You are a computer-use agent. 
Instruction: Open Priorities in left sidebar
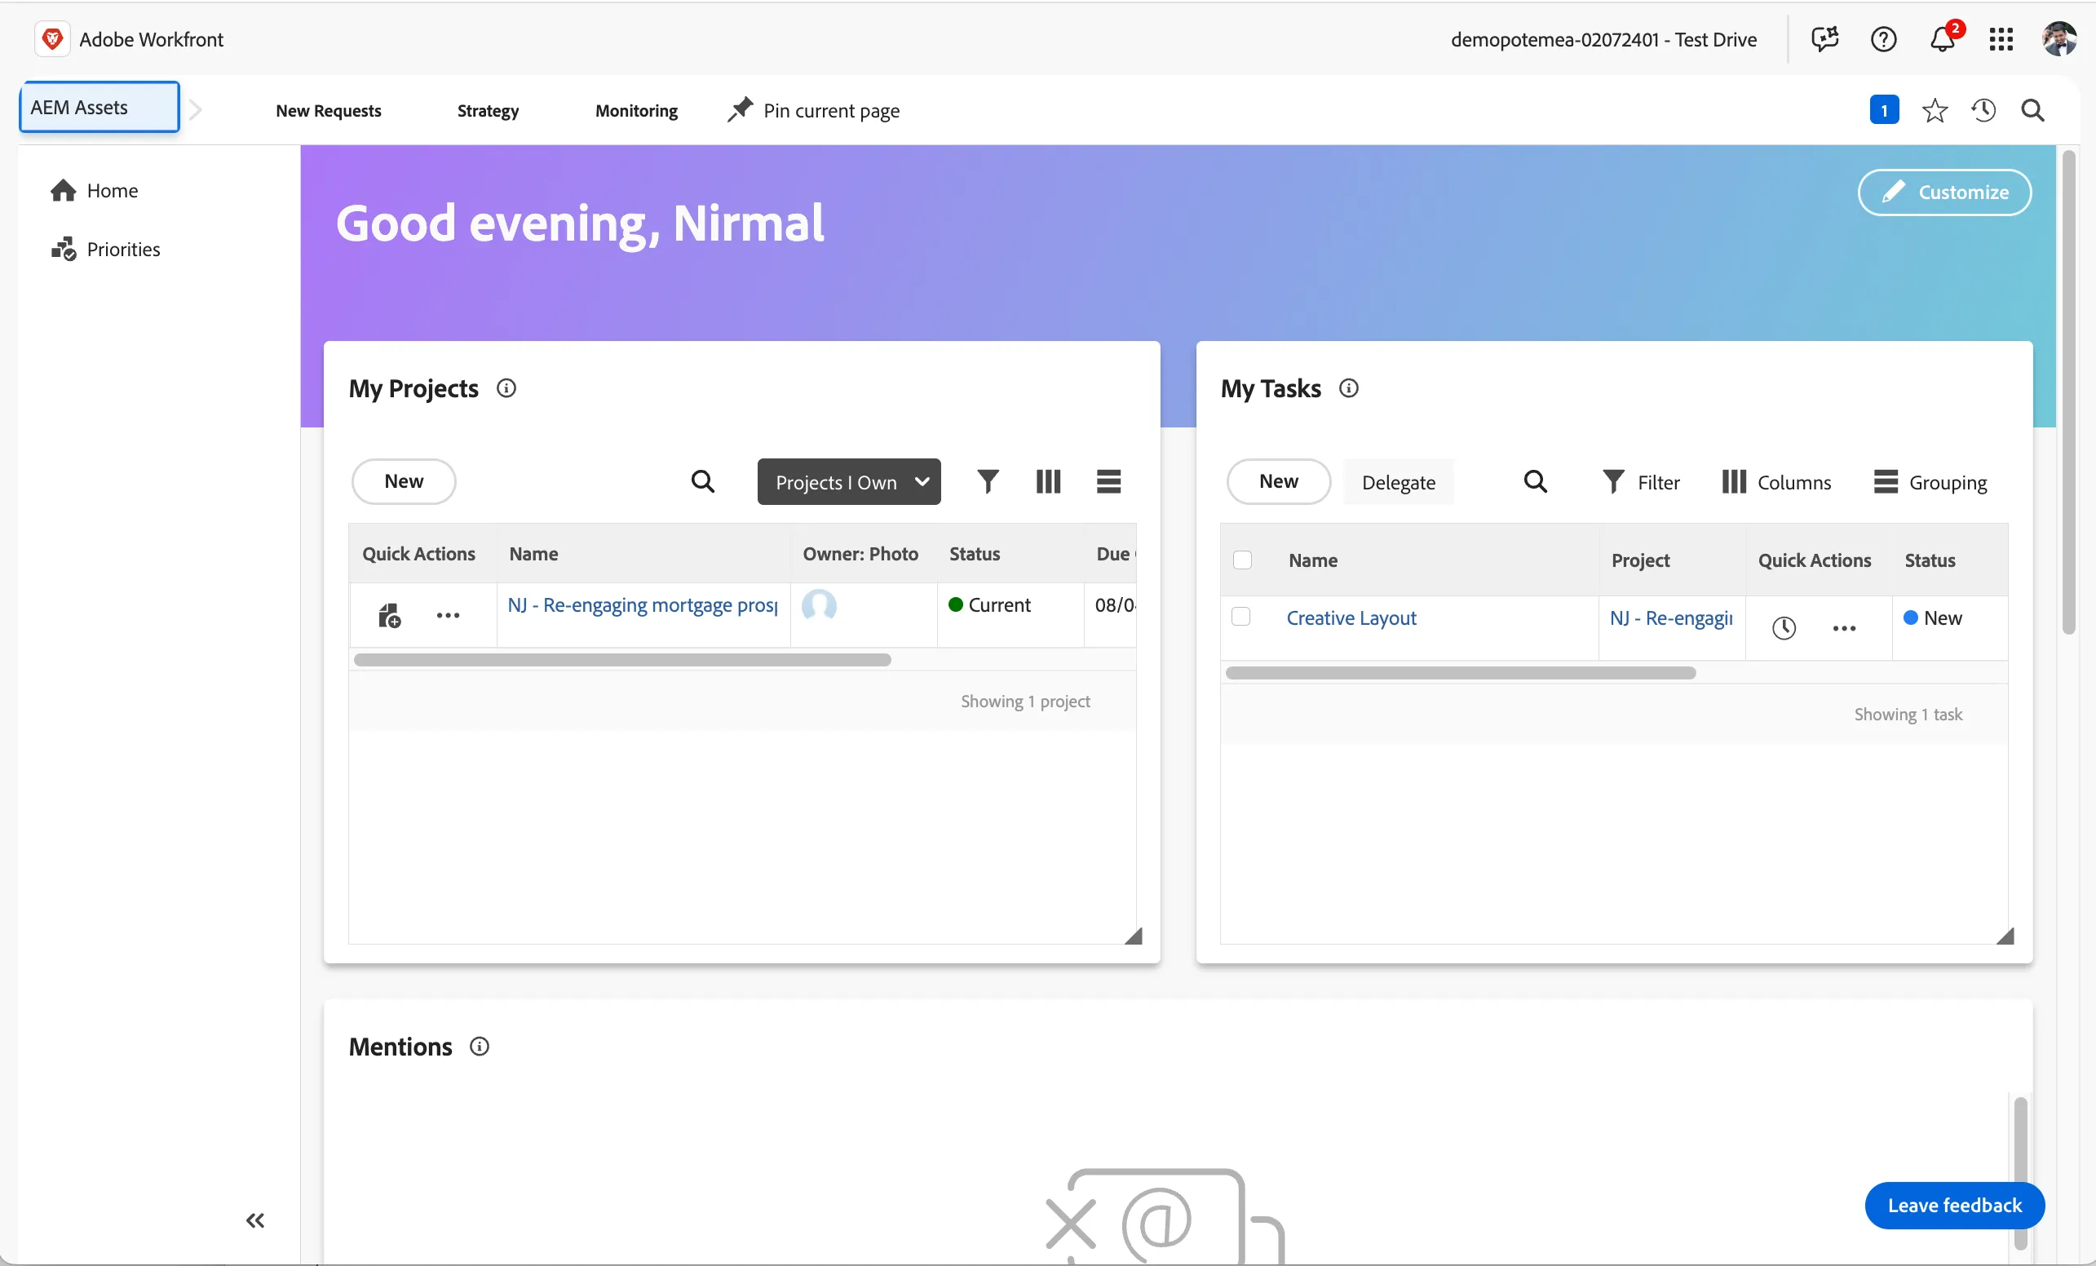pyautogui.click(x=105, y=250)
